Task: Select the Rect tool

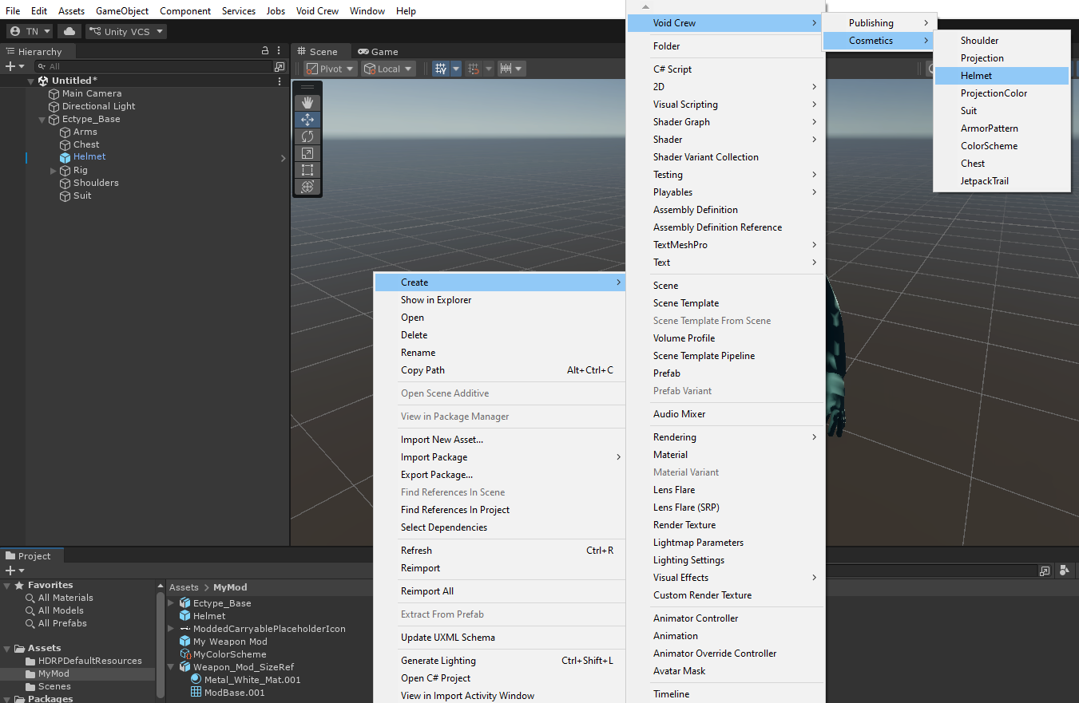Action: (x=307, y=170)
